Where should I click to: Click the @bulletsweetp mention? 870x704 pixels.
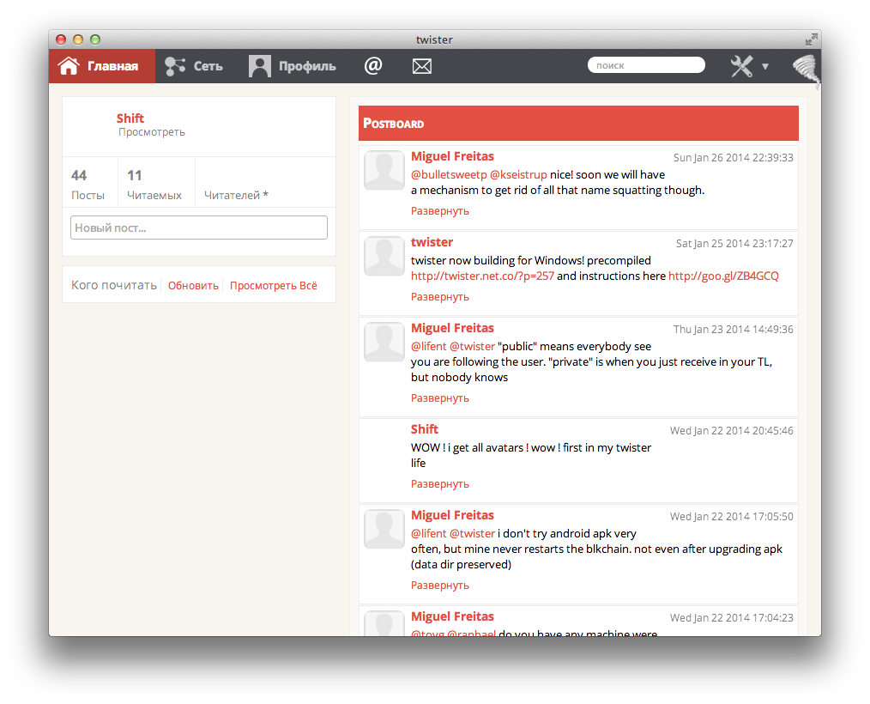(449, 175)
